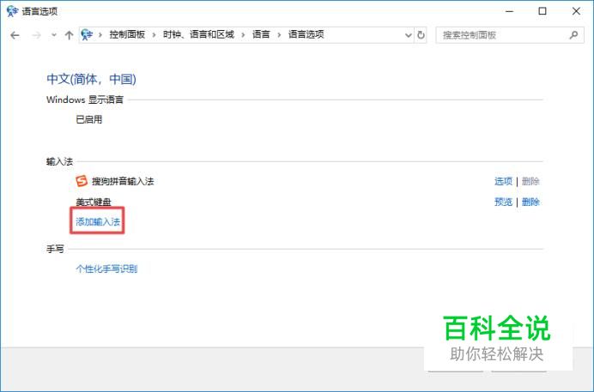
Task: Click the forward navigation arrow
Action: tap(36, 35)
